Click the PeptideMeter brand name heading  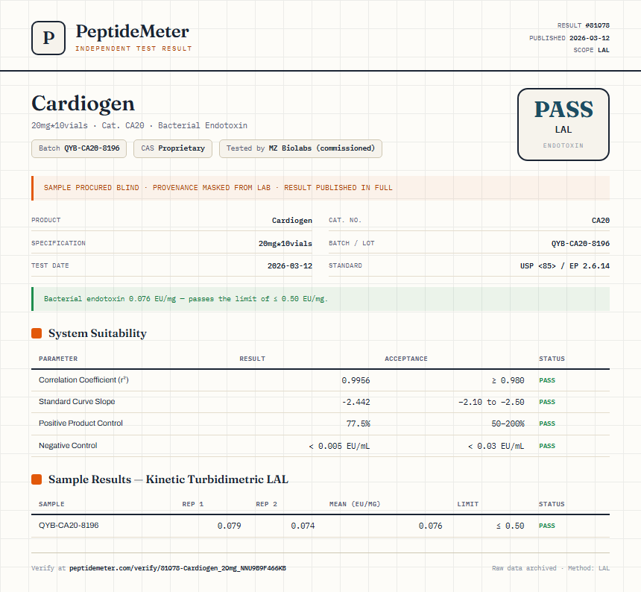coord(133,32)
